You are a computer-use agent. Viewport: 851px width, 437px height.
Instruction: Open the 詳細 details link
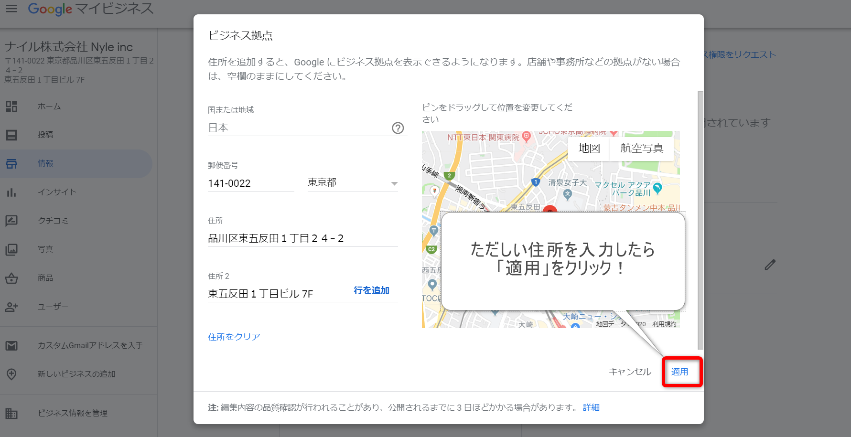591,407
